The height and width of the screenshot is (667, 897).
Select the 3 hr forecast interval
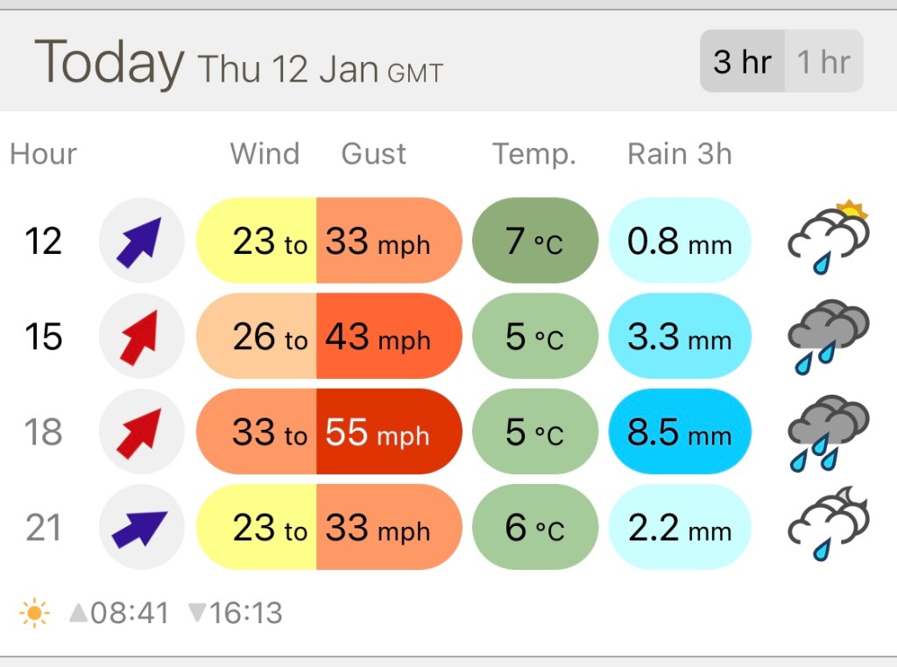[x=742, y=62]
